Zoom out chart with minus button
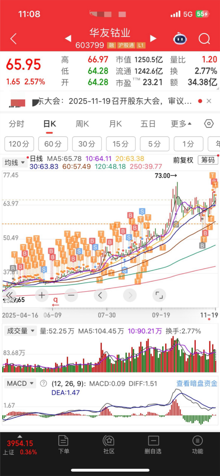This screenshot has height=476, width=220. [x=71, y=295]
